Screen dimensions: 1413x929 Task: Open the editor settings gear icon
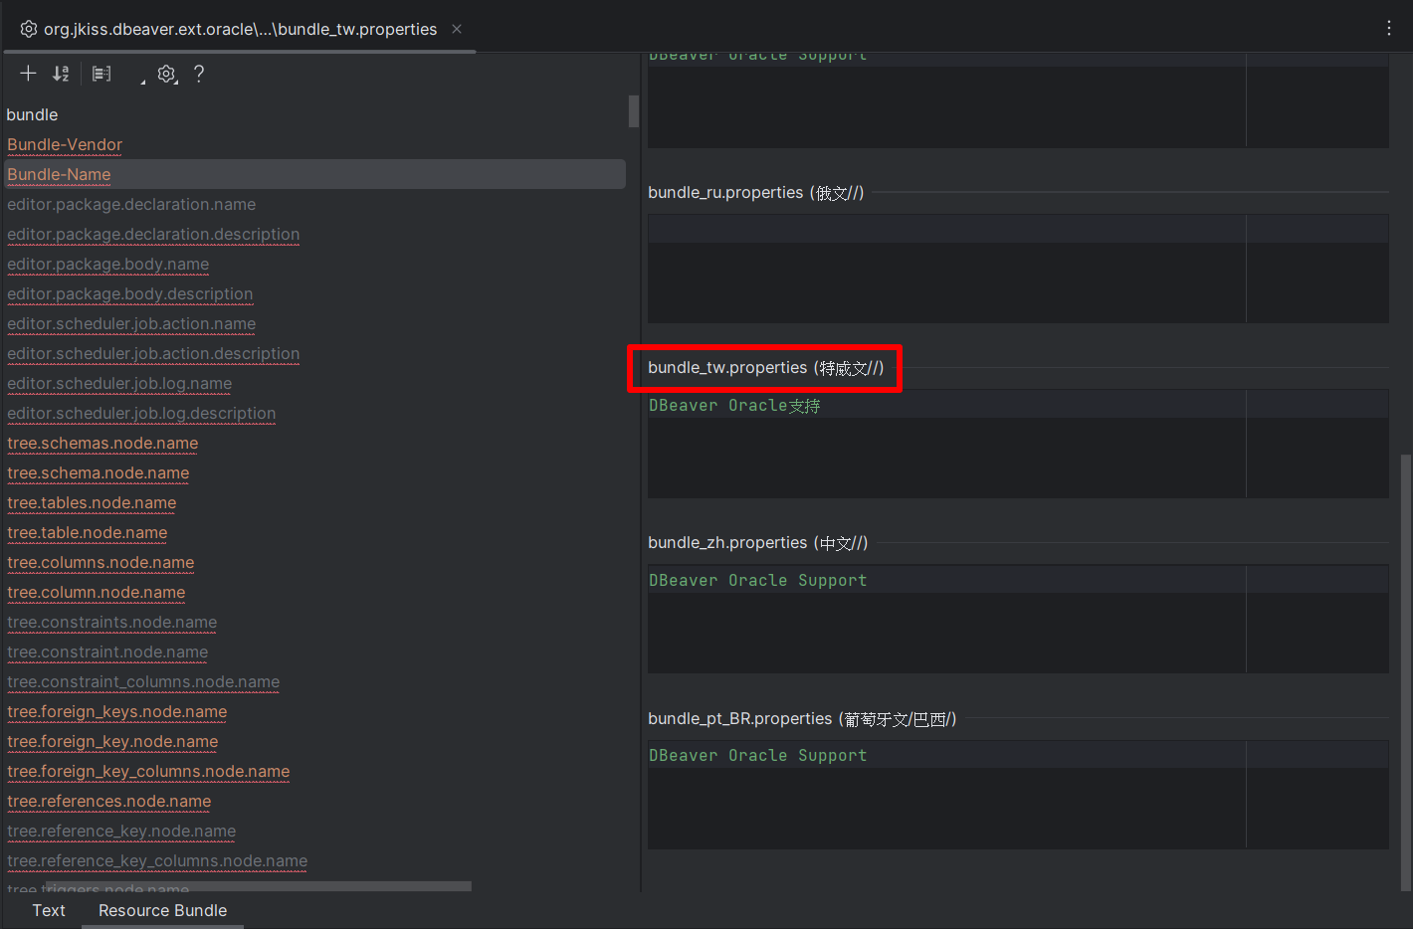(166, 73)
